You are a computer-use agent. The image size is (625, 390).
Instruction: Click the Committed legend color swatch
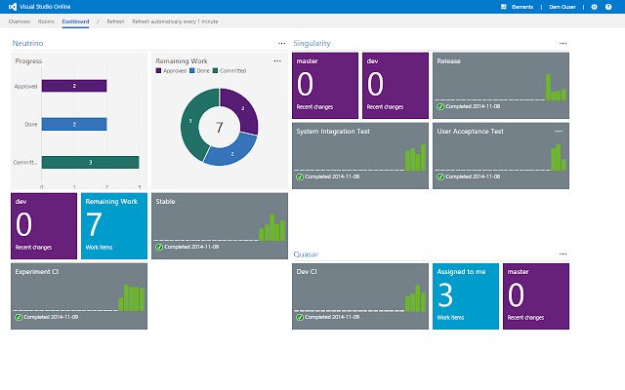(215, 70)
